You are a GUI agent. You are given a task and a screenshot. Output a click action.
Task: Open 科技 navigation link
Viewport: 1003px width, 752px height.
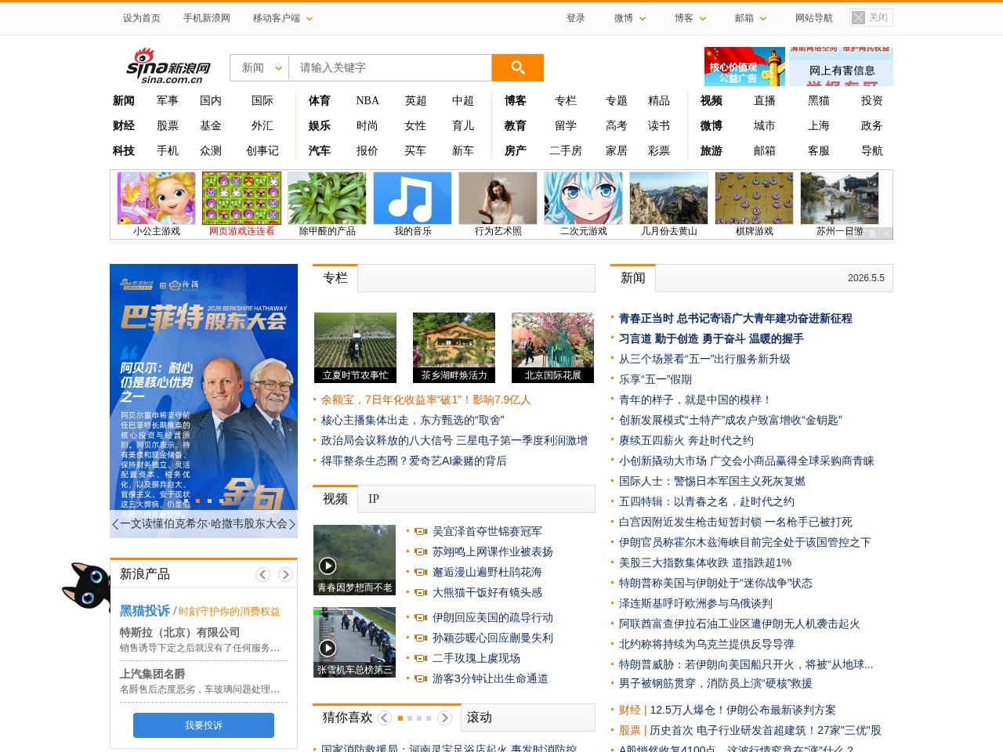124,150
